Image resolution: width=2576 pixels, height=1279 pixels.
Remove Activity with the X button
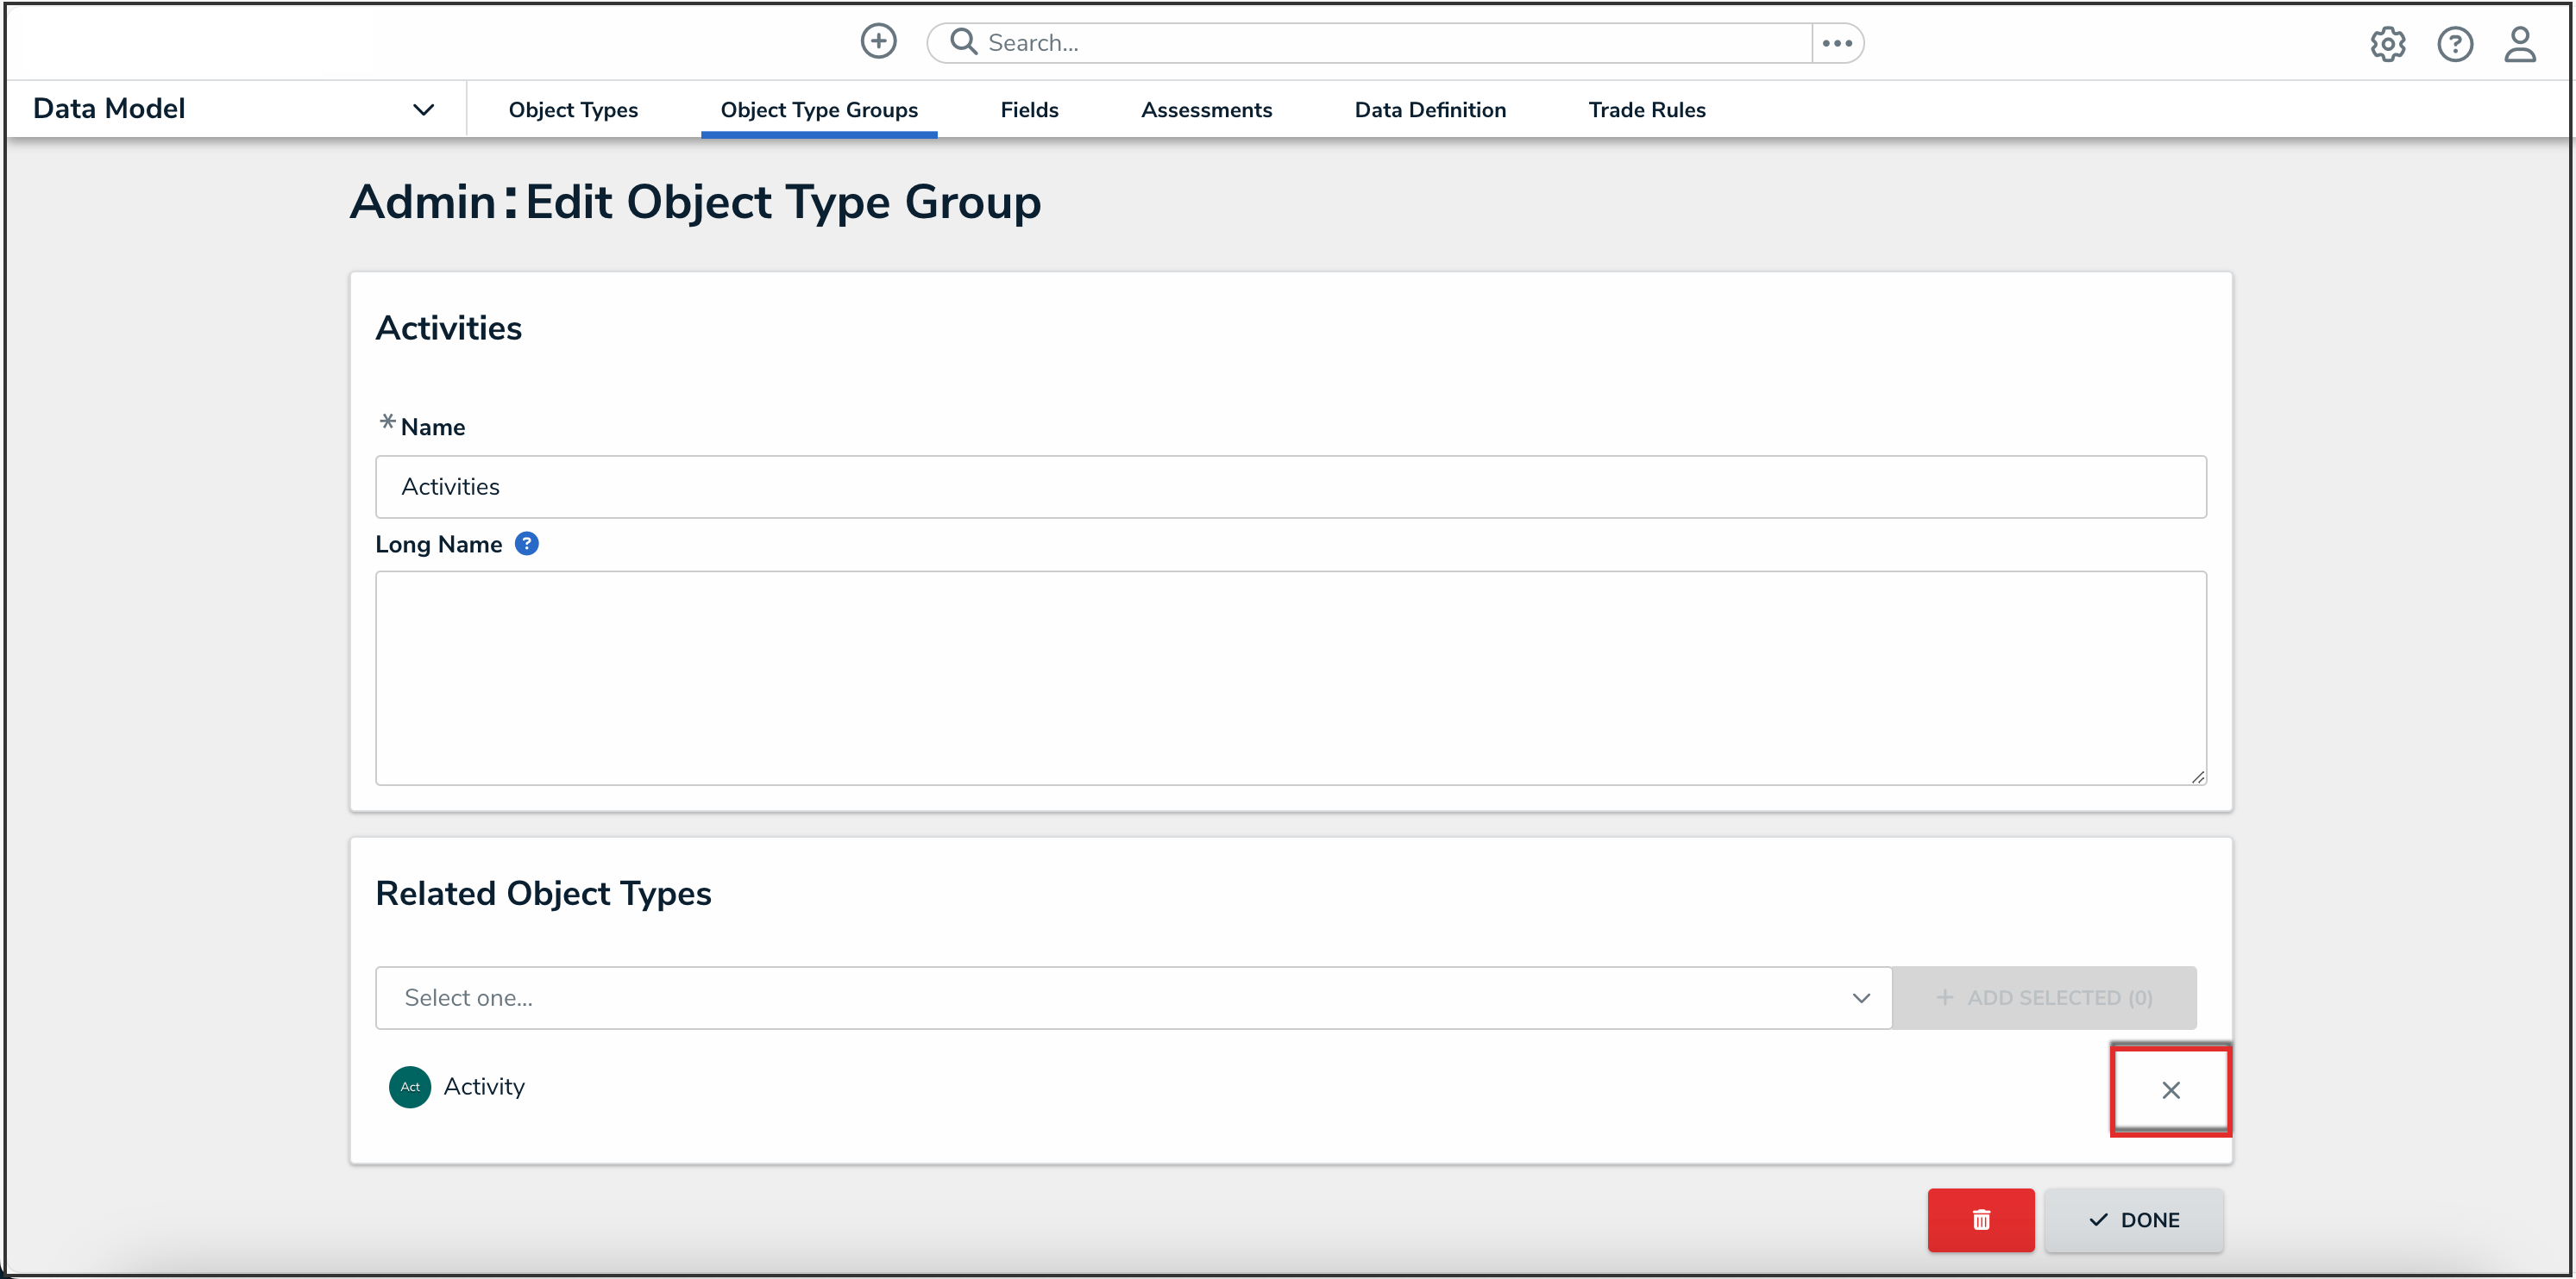tap(2170, 1090)
